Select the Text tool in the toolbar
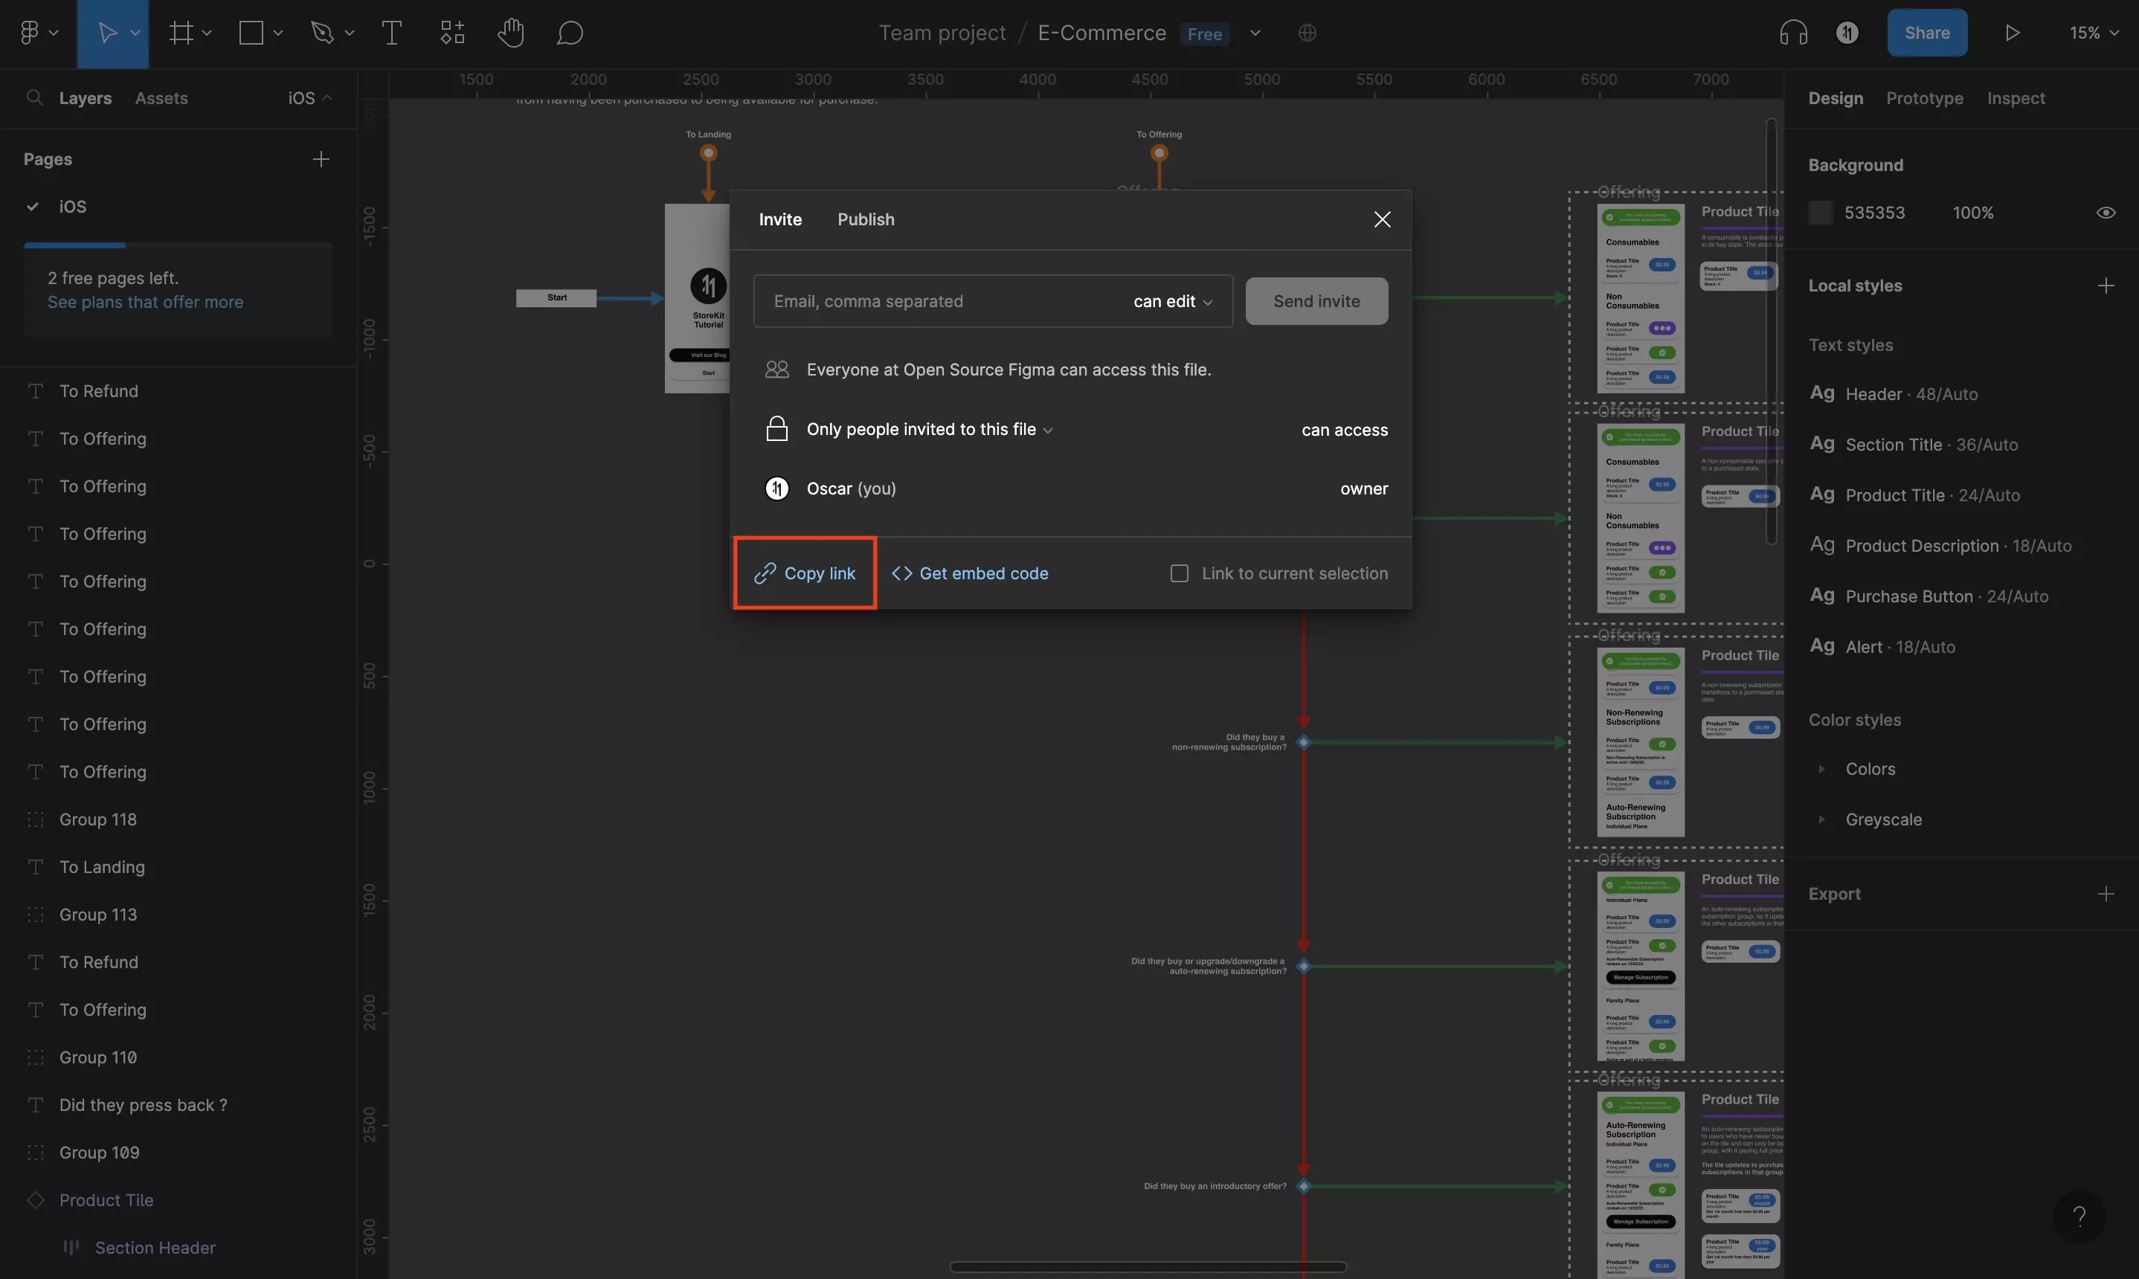 click(x=391, y=32)
